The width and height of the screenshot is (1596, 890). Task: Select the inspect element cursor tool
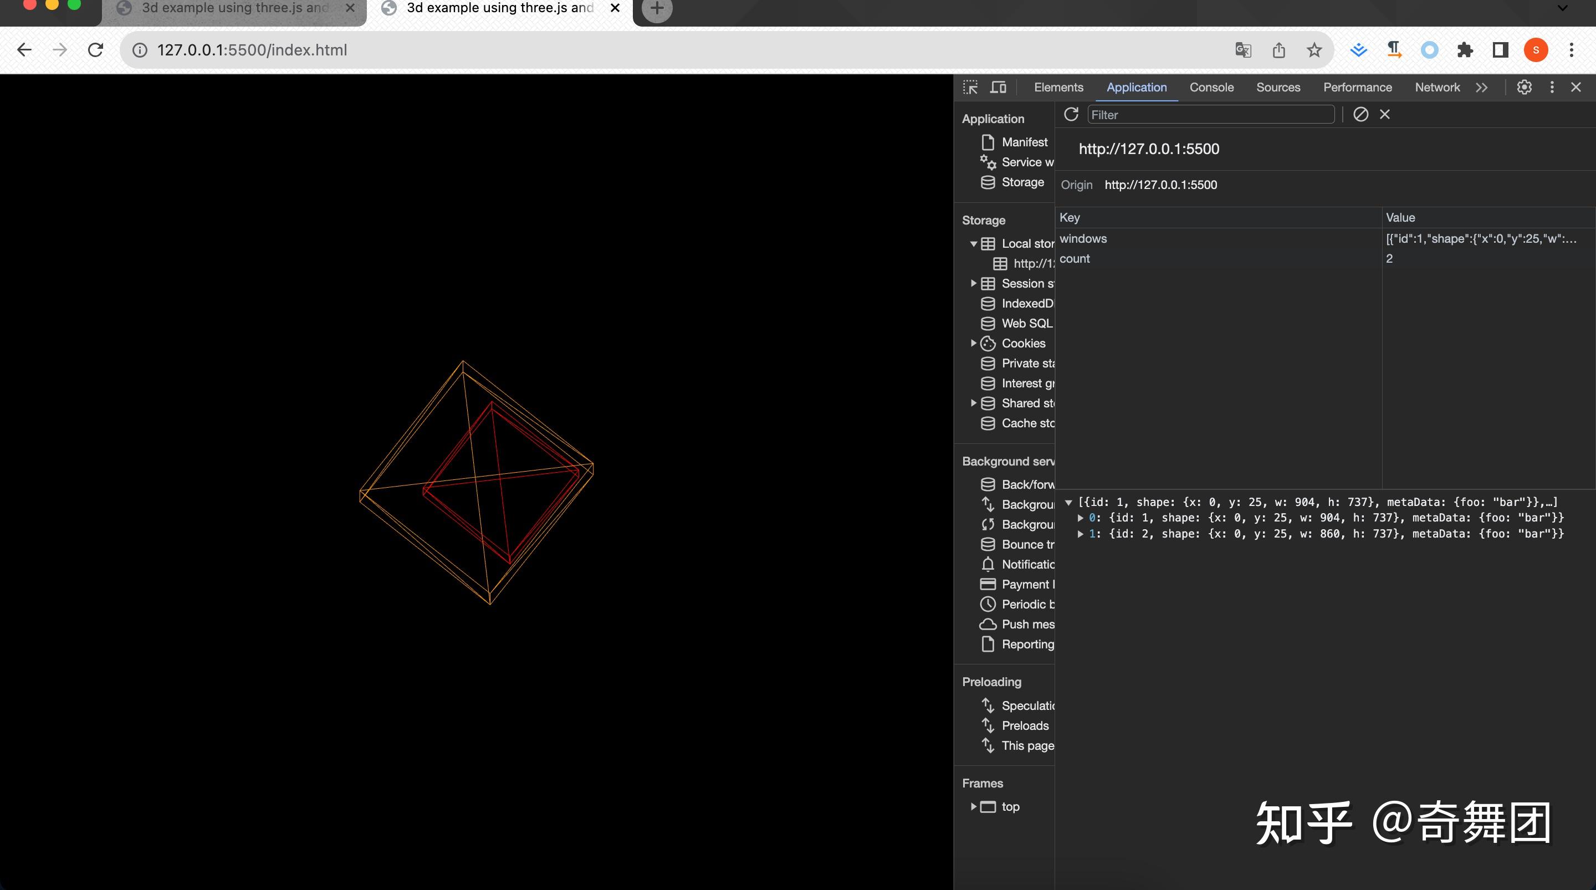point(970,88)
